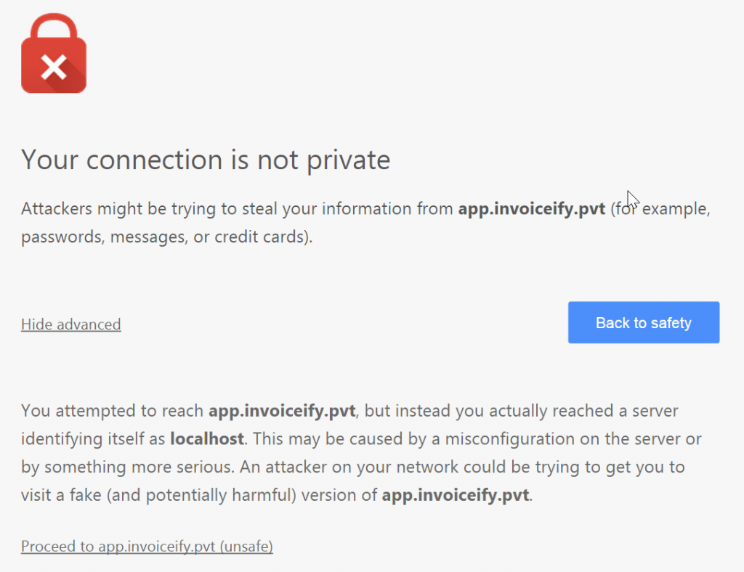Image resolution: width=744 pixels, height=572 pixels.
Task: Proceed to app.invoiceify.pvt (unsafe) link
Action: pyautogui.click(x=147, y=547)
